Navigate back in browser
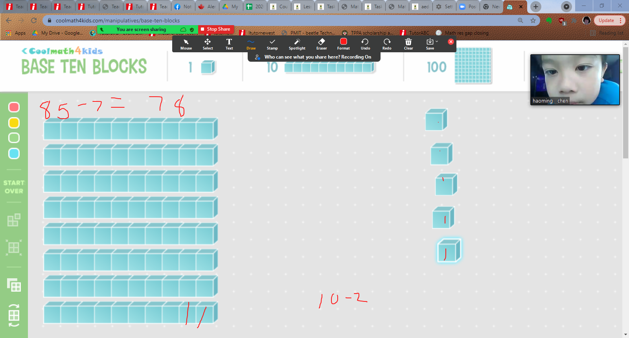This screenshot has width=629, height=338. (9, 20)
